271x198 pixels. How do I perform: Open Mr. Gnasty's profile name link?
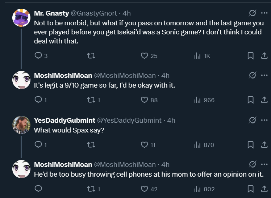[51, 13]
